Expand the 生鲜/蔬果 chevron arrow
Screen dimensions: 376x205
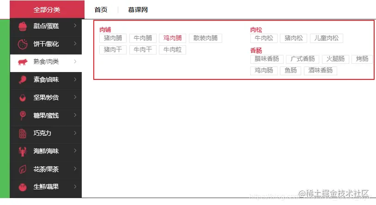coord(75,187)
